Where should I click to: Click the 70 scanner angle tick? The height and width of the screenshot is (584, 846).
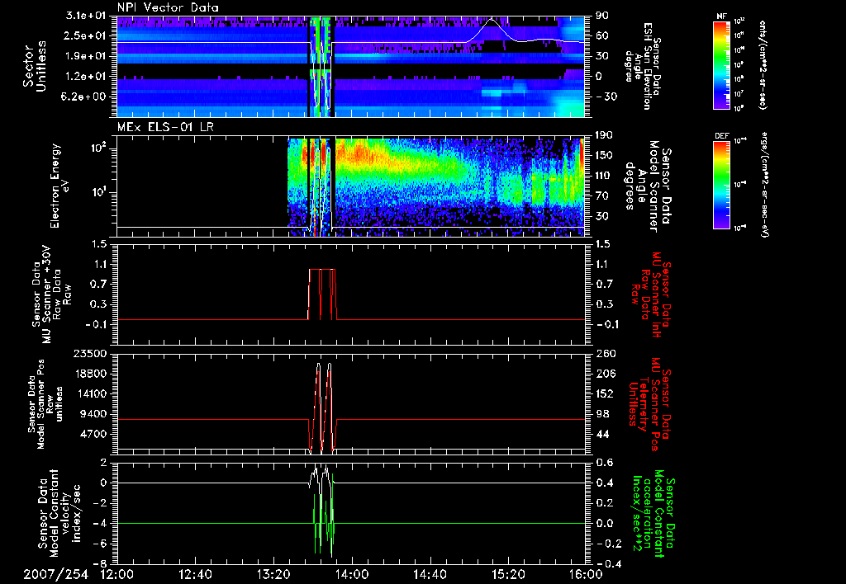click(x=601, y=195)
